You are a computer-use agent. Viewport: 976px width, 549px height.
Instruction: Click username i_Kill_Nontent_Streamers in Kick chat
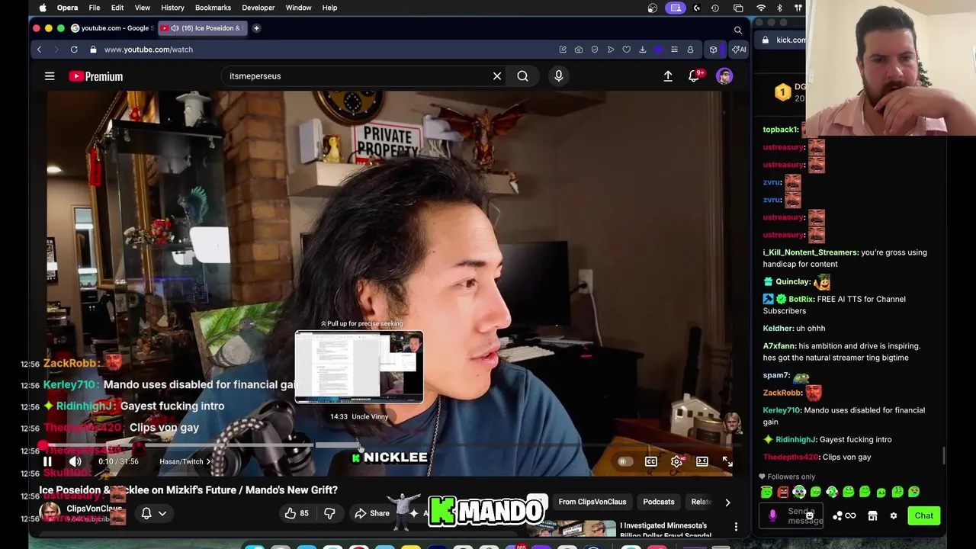[x=810, y=252]
